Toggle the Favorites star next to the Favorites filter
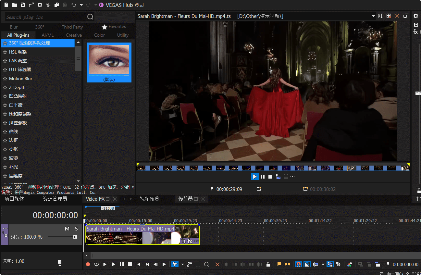 pos(104,27)
